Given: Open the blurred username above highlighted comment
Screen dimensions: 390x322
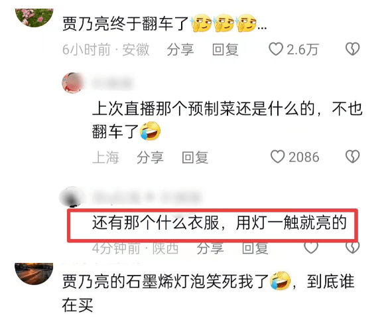Looking at the screenshot, I should (x=147, y=197).
